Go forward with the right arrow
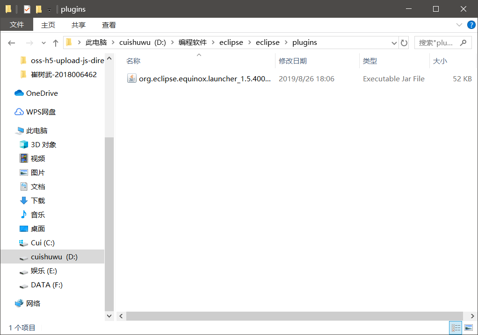The image size is (478, 335). [29, 43]
